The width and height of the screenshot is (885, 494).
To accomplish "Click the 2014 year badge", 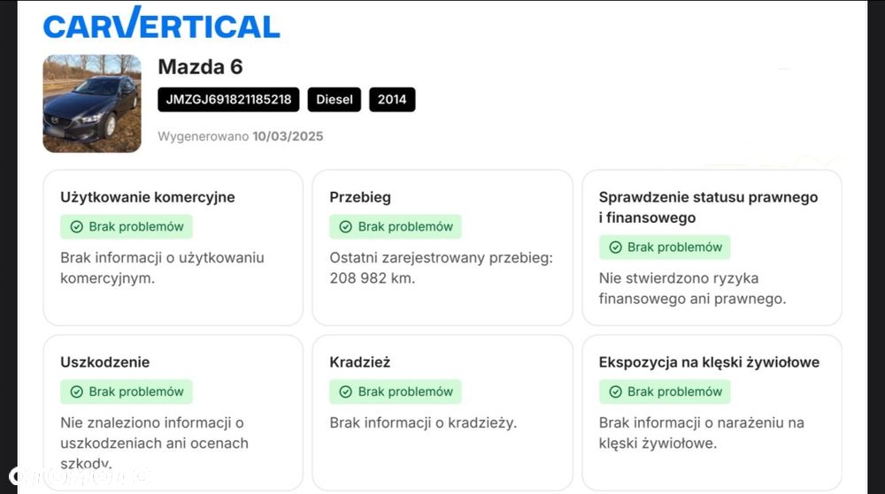I will (392, 99).
